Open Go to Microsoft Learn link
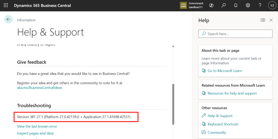 [225, 71]
